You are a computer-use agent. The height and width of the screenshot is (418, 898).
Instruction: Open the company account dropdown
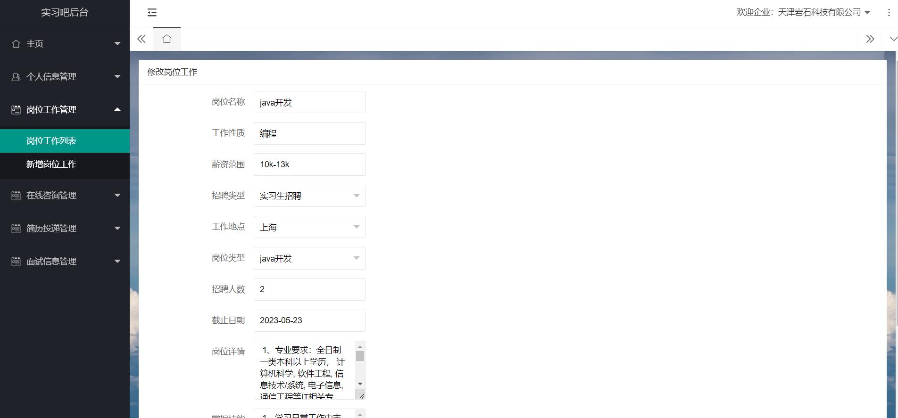pyautogui.click(x=803, y=13)
